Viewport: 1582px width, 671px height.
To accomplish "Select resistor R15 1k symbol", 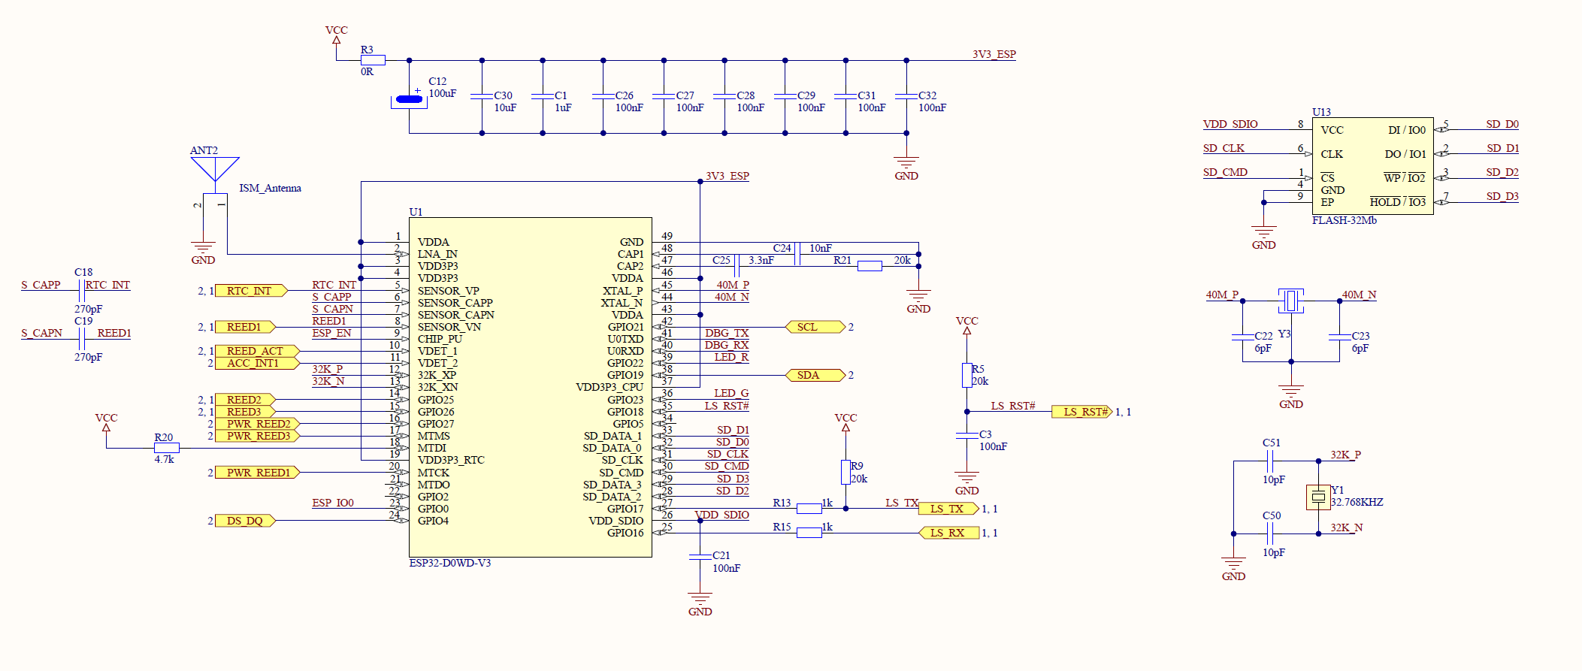I will click(x=809, y=533).
